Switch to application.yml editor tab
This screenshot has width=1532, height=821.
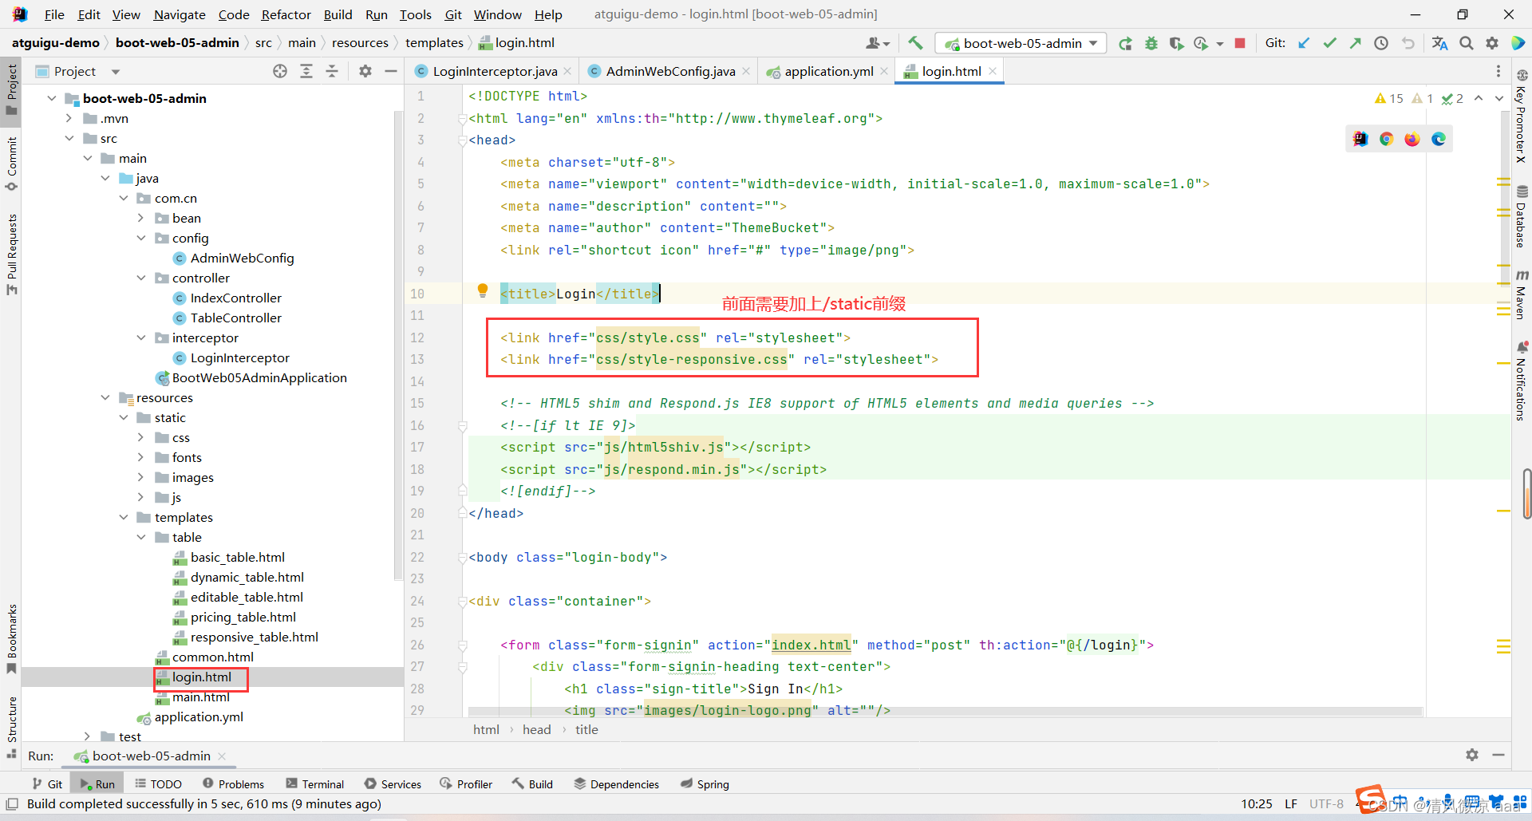point(828,71)
